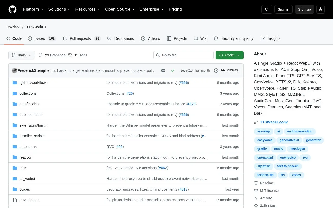Click the MIT license scale icon
Viewport: 333px width, 208px height.
[256, 191]
